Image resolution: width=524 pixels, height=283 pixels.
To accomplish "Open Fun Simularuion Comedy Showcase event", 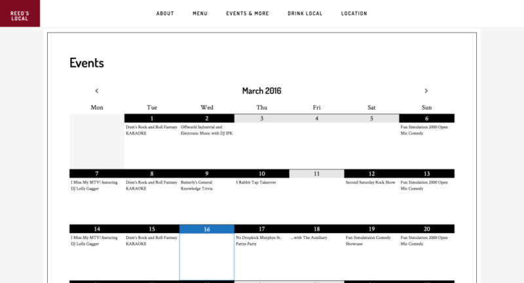I will 369,240.
